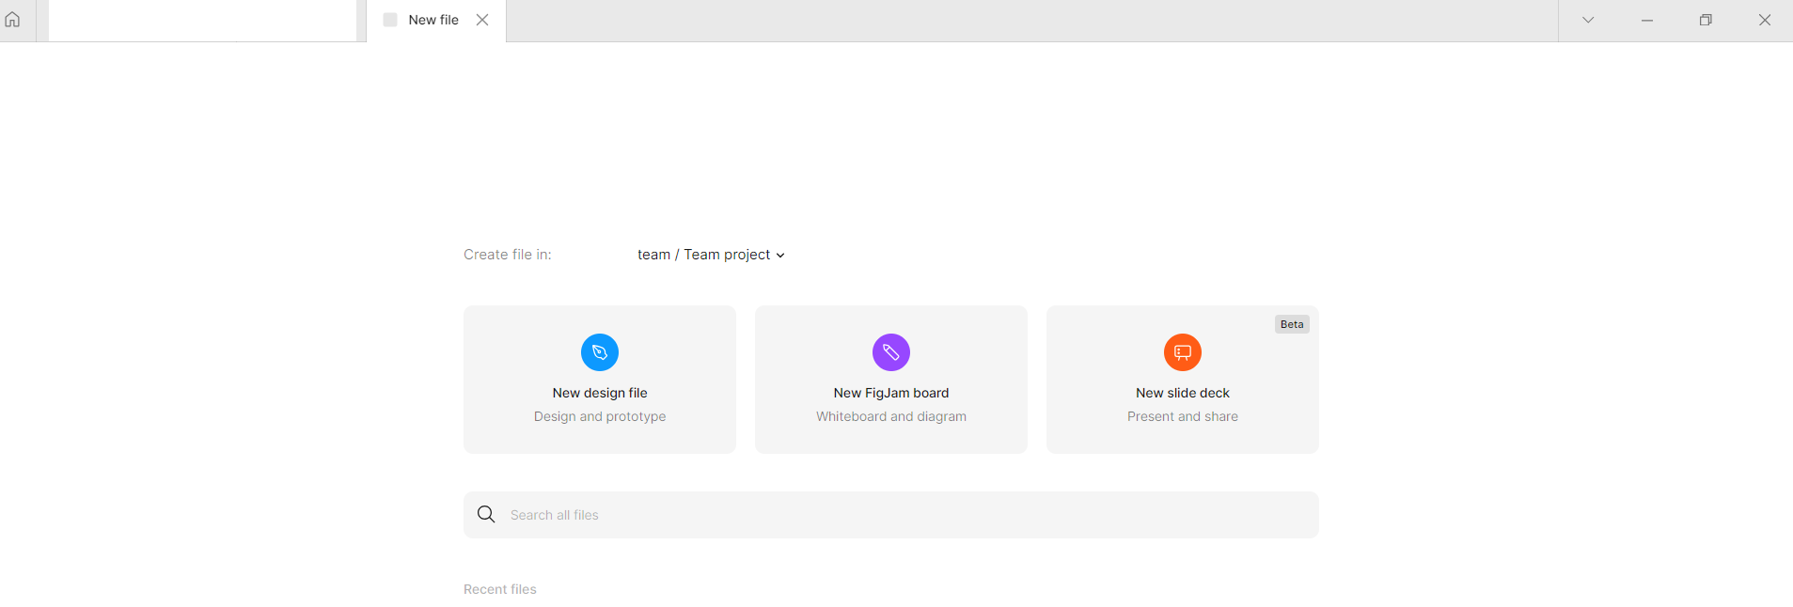Click the 'Present and share' description text
This screenshot has height=607, width=1793.
coord(1183,416)
